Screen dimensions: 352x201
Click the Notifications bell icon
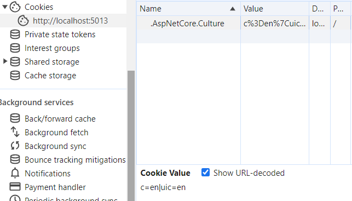click(15, 173)
